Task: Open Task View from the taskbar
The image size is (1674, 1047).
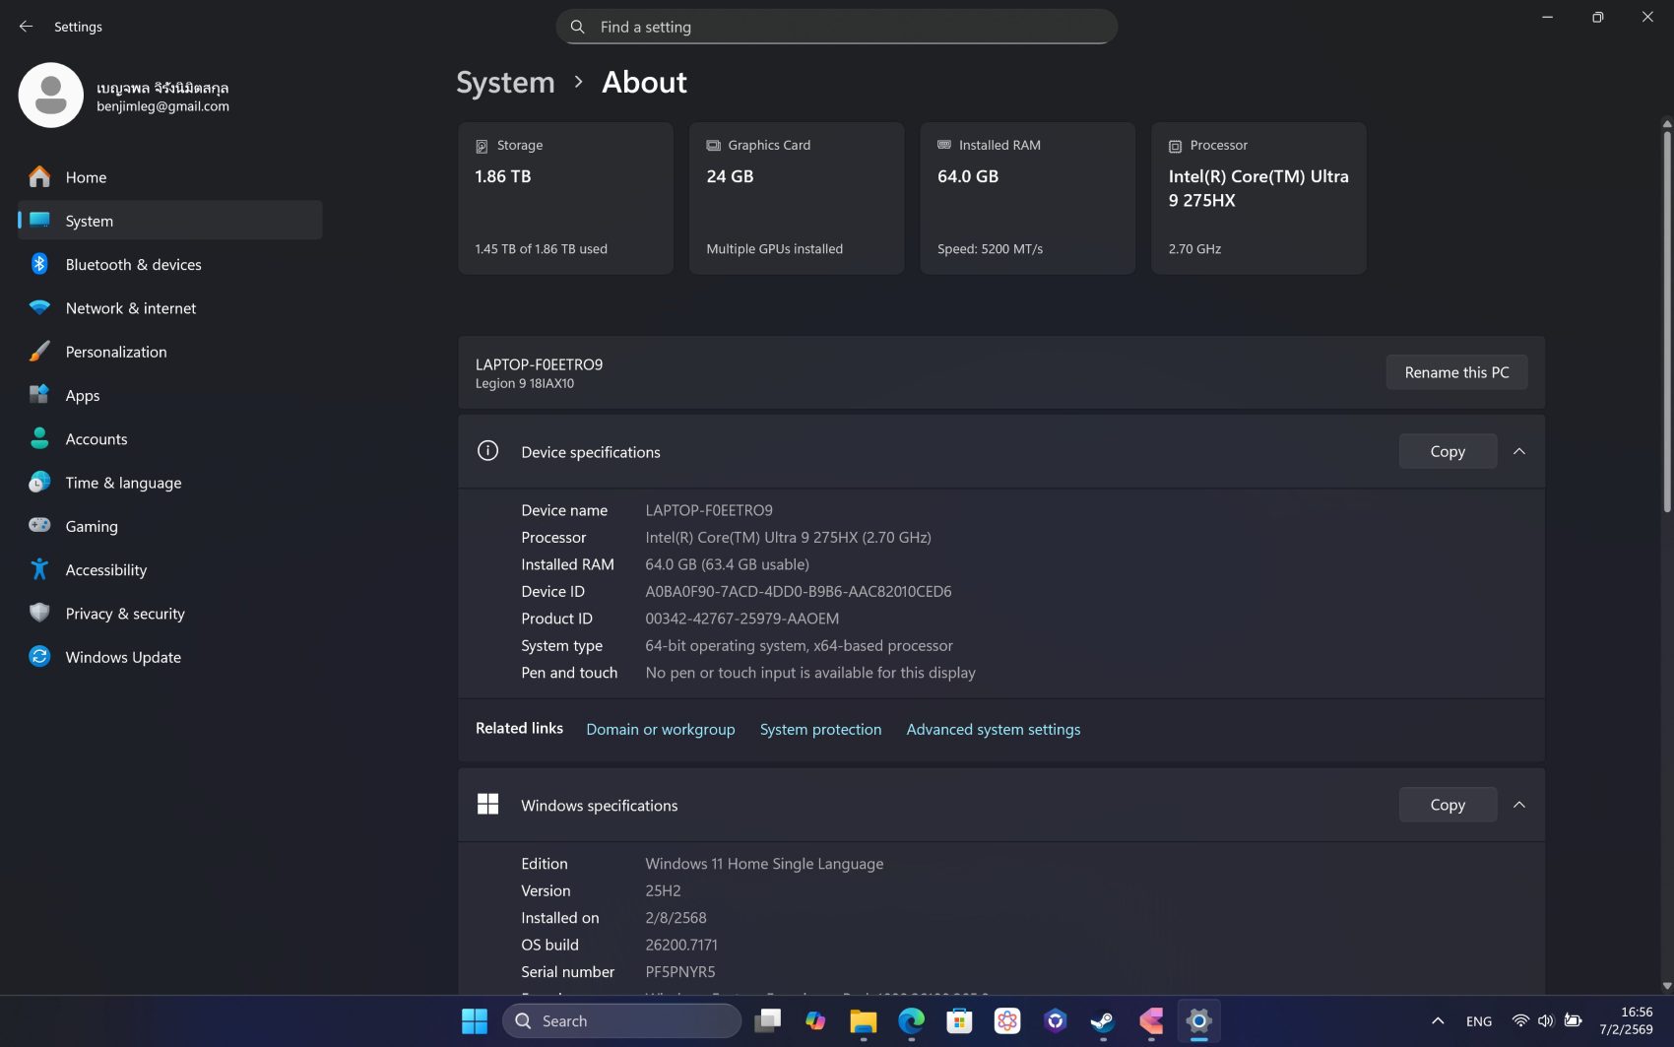Action: pos(767,1021)
